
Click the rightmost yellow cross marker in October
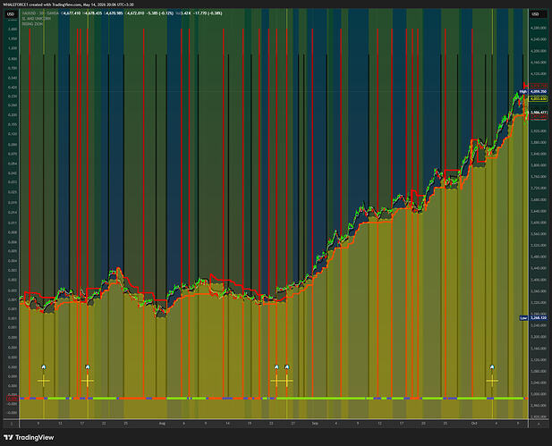[492, 381]
